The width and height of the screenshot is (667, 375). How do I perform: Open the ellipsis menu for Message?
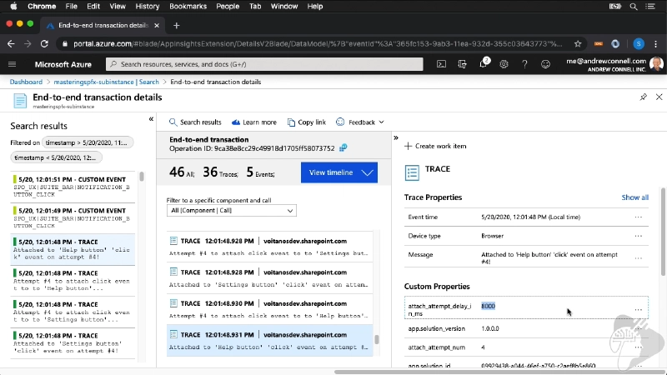[x=638, y=258]
